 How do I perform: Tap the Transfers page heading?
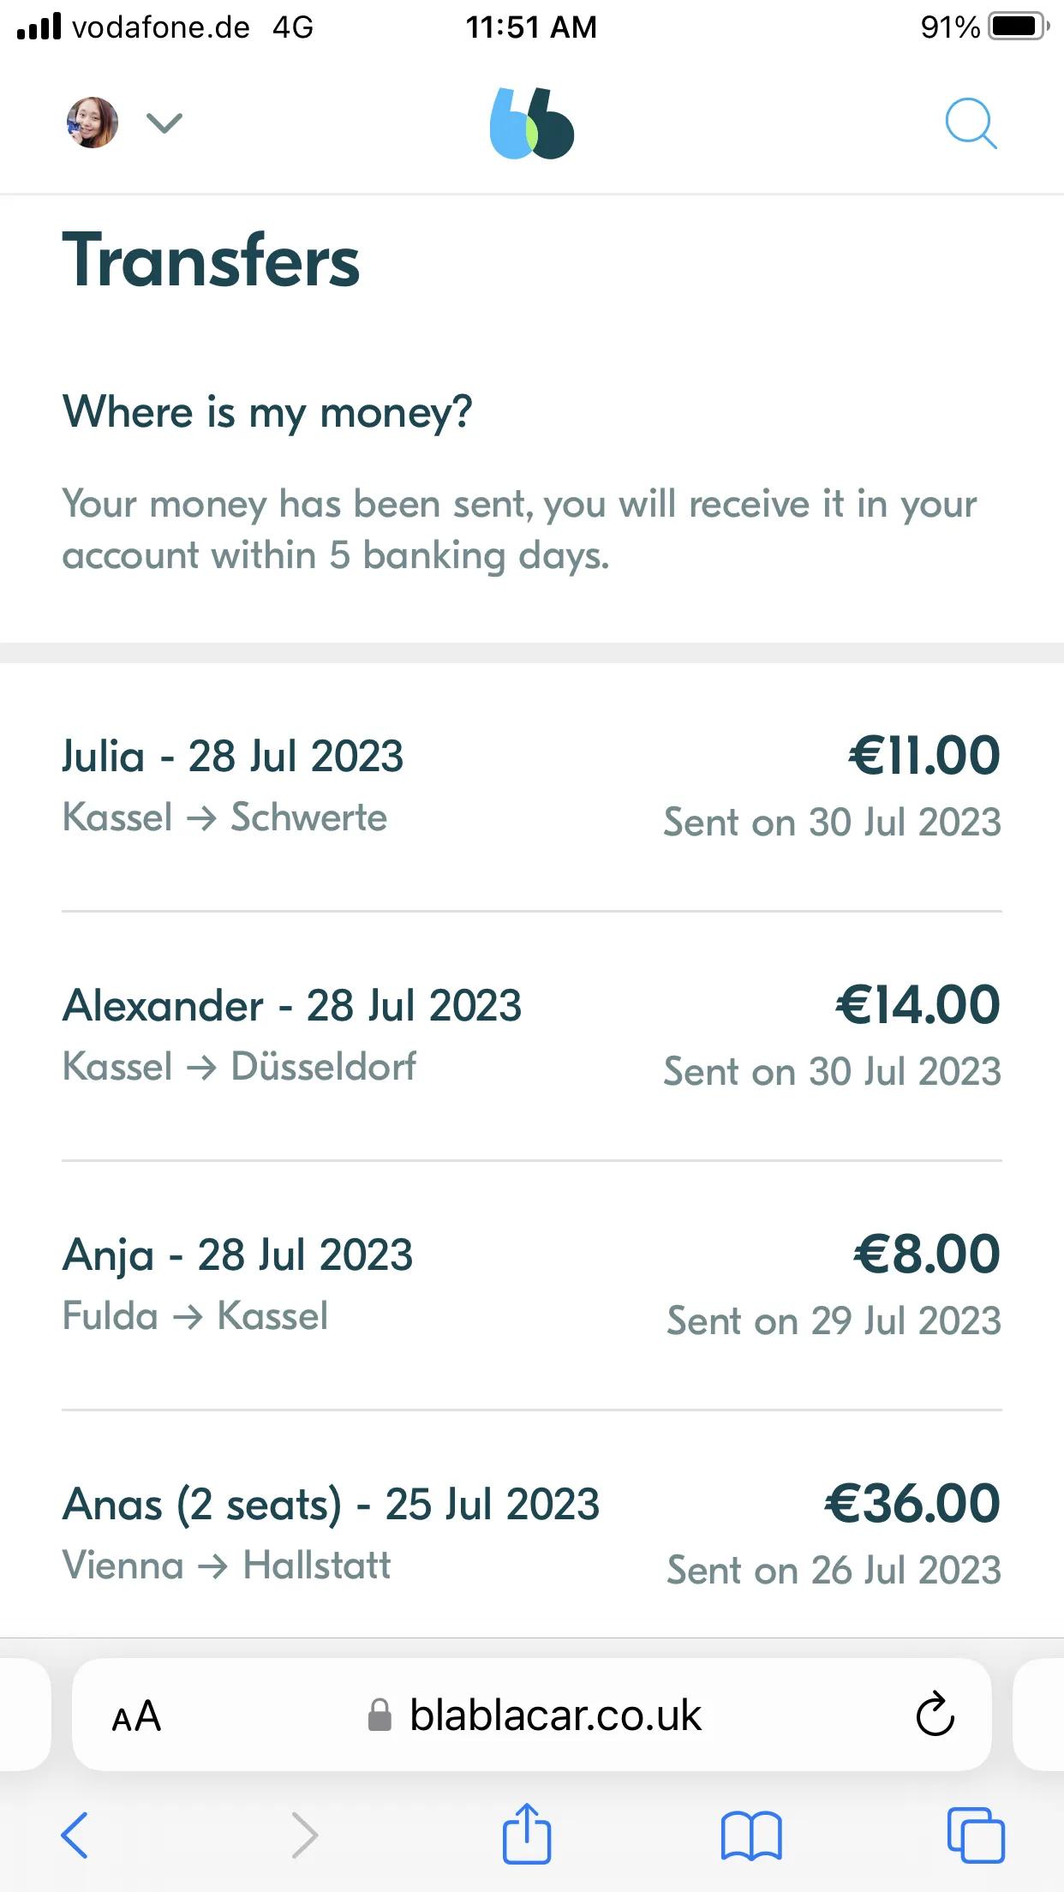pos(211,260)
